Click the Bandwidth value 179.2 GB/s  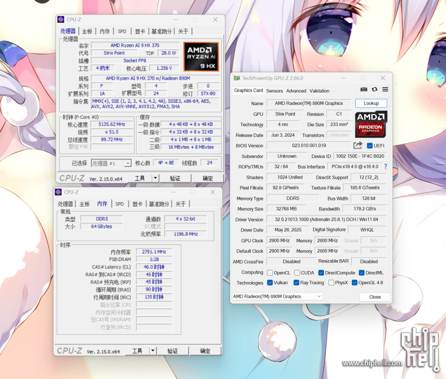364,209
